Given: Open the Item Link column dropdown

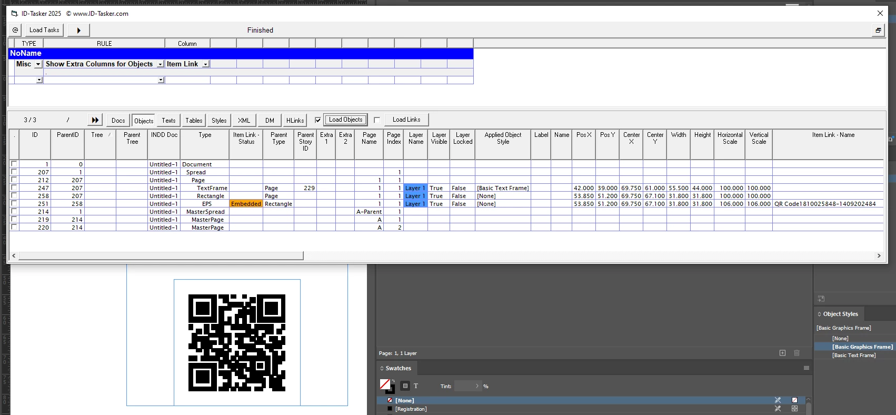Looking at the screenshot, I should point(206,64).
